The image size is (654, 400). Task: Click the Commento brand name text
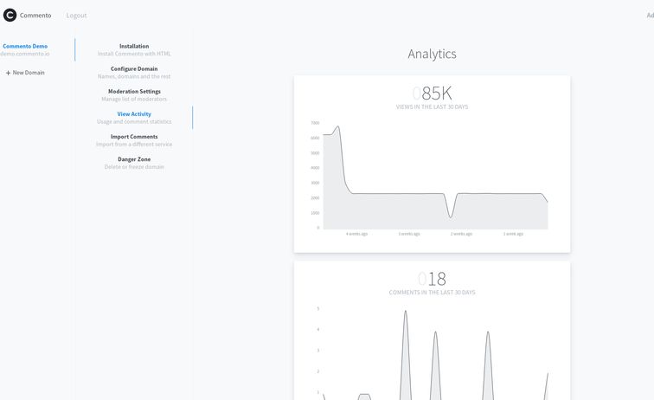pos(35,16)
